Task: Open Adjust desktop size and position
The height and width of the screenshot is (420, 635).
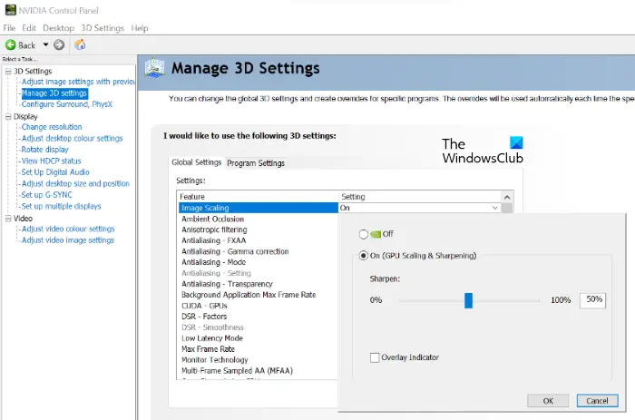Action: [x=75, y=183]
